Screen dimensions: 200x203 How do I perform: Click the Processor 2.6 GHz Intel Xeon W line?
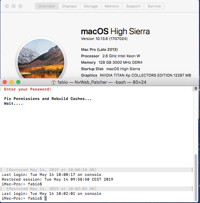click(111, 56)
